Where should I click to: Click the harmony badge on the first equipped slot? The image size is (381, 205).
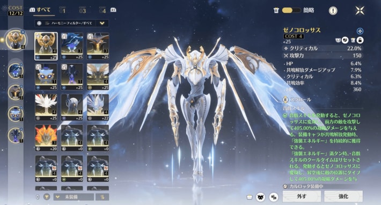(x=23, y=32)
